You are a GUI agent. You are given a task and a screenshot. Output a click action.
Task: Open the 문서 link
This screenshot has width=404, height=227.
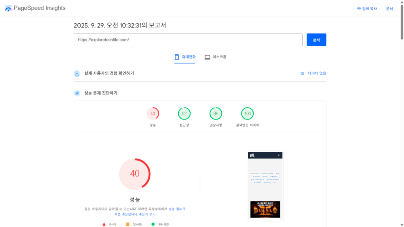point(389,9)
